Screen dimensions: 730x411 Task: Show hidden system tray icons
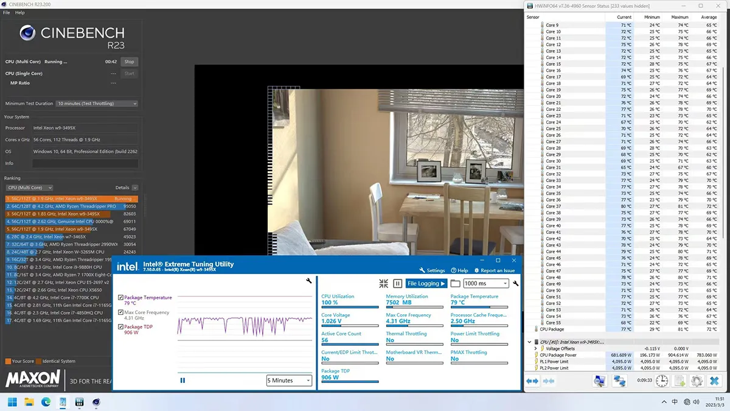665,402
